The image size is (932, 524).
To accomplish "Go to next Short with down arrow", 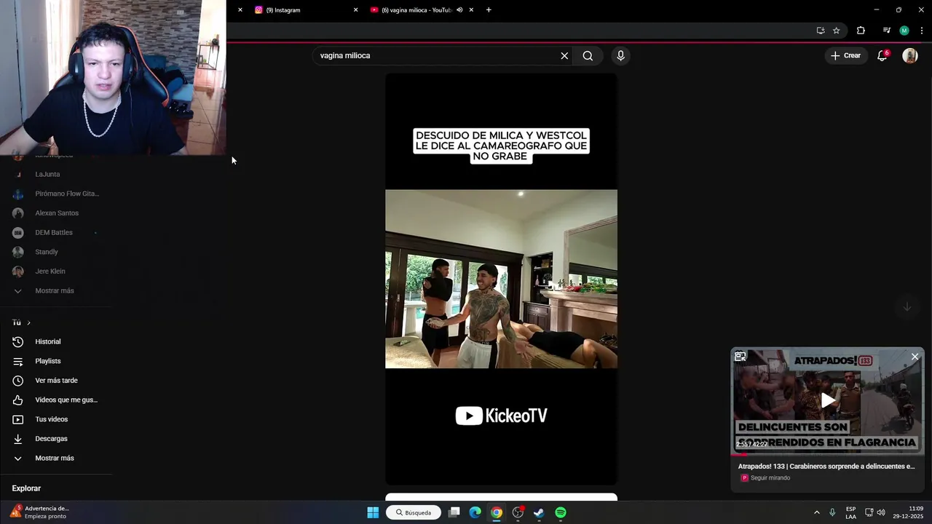I will click(x=907, y=306).
